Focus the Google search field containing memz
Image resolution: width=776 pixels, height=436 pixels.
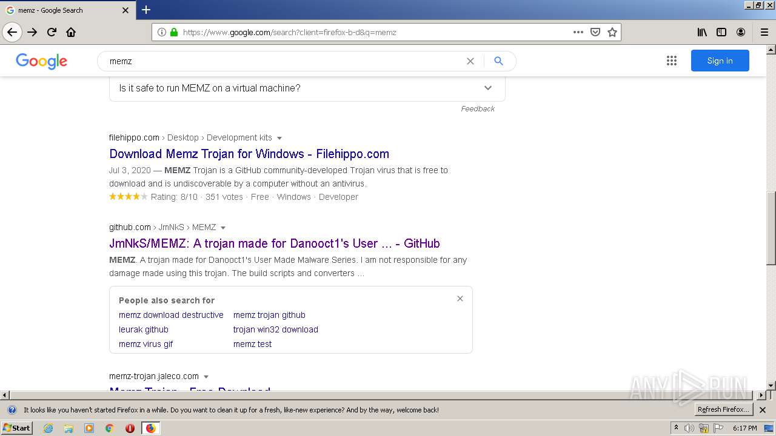[x=284, y=61]
